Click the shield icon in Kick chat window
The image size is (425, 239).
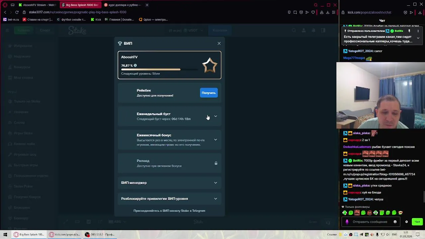[405, 12]
